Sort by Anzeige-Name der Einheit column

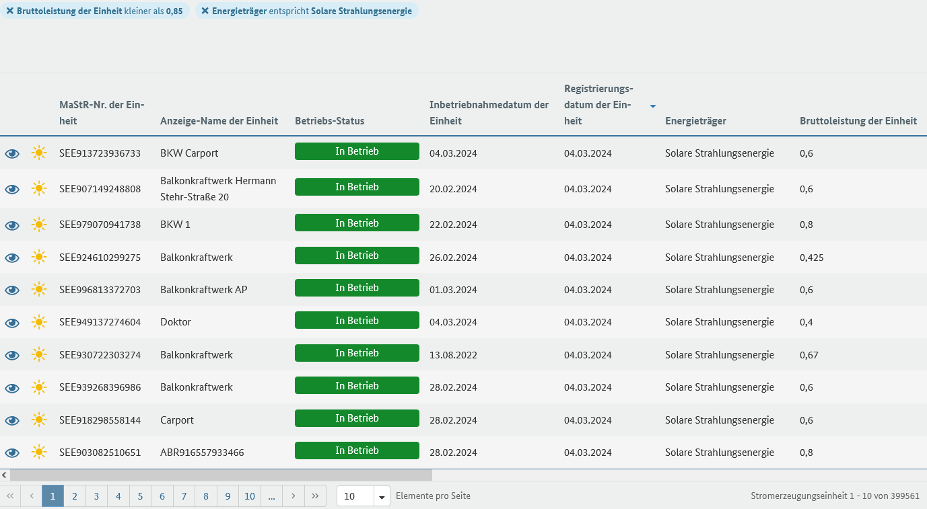[219, 121]
